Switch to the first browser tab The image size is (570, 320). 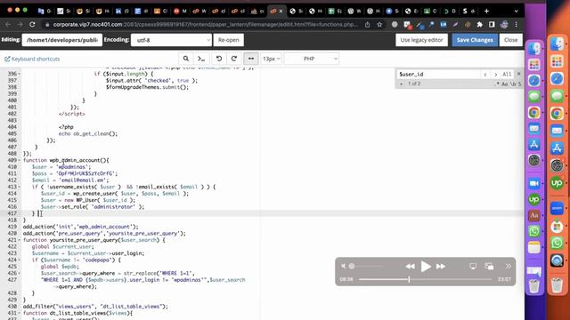(45, 12)
